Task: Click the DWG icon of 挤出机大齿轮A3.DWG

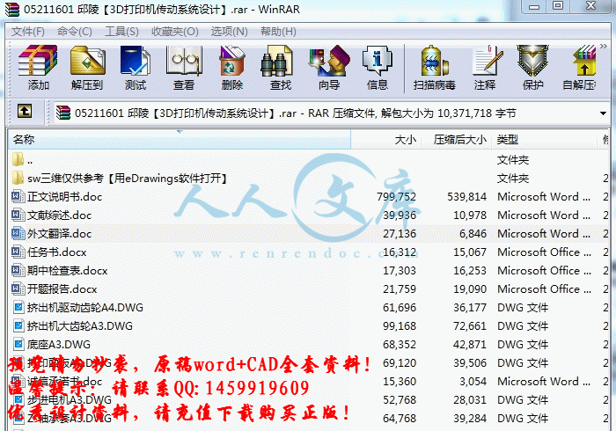Action: point(18,325)
